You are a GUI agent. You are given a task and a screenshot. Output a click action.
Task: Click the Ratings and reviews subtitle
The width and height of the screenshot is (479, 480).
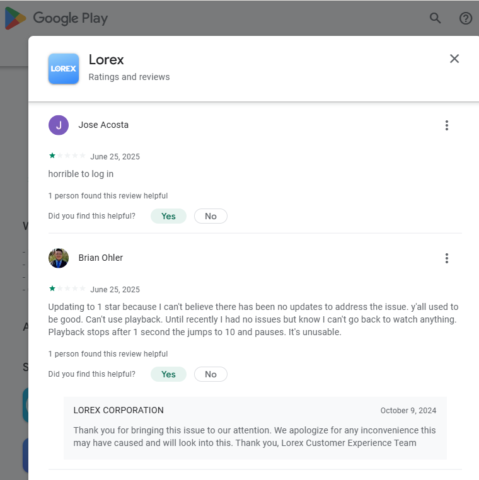pyautogui.click(x=129, y=77)
